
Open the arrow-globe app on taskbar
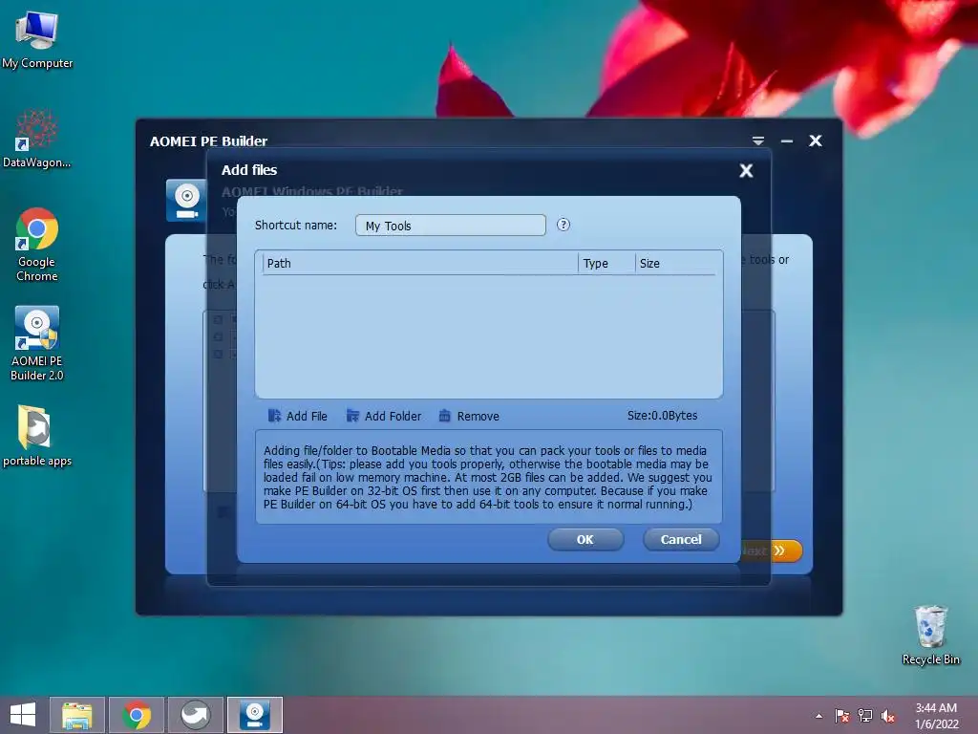point(195,715)
